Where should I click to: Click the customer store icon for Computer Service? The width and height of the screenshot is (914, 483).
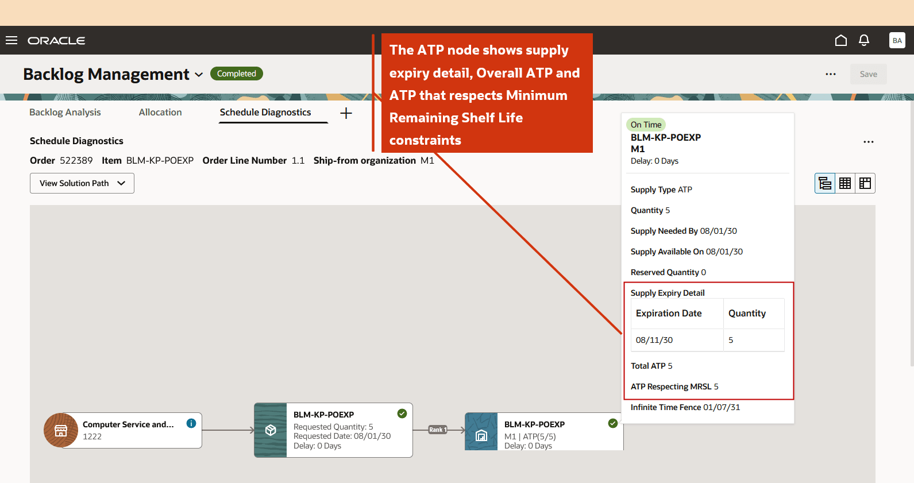[x=61, y=430]
